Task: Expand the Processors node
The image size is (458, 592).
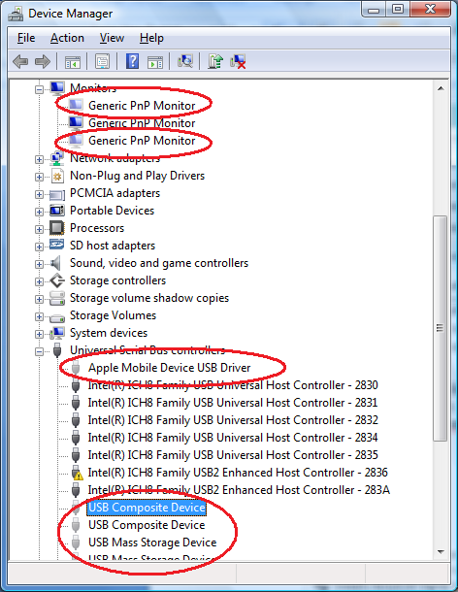Action: point(39,229)
